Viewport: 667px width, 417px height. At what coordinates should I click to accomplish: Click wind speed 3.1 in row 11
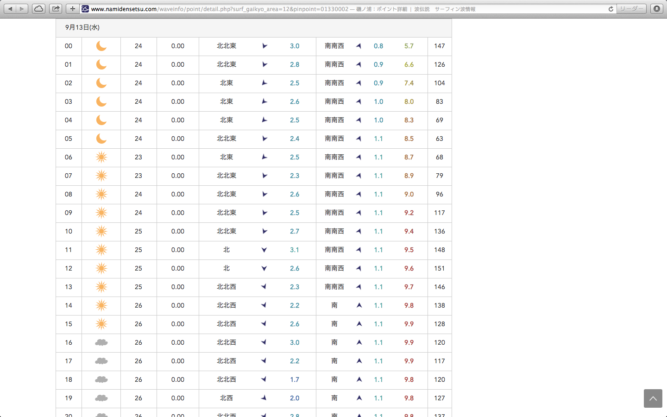click(295, 250)
